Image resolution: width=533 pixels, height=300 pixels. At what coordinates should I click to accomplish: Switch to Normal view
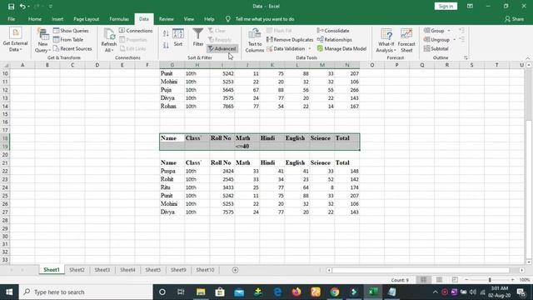click(423, 280)
